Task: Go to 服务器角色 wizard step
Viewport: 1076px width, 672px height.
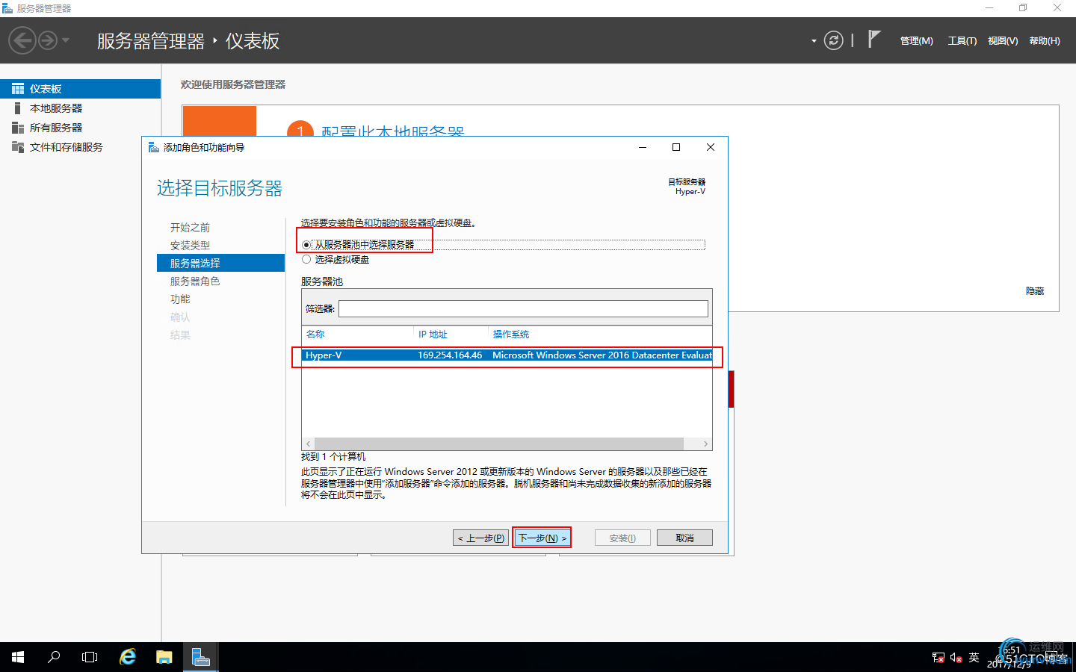Action: [x=195, y=281]
